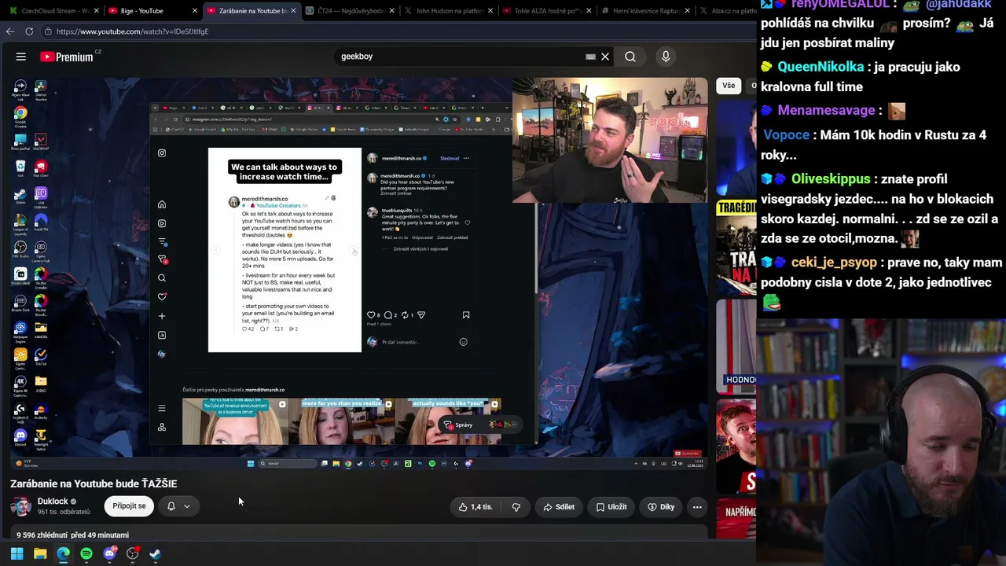Screen dimensions: 1006x566
Task: Open the Duklock channel name link
Action: [x=53, y=502]
